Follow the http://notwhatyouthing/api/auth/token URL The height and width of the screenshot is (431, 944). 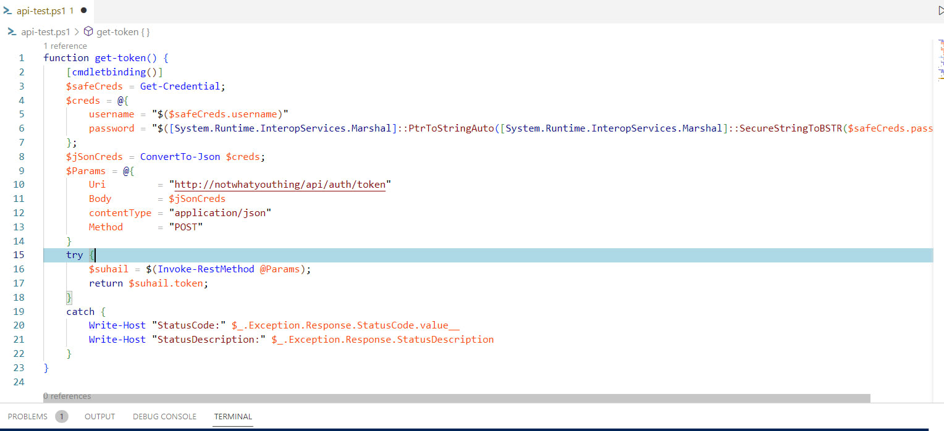tap(280, 185)
